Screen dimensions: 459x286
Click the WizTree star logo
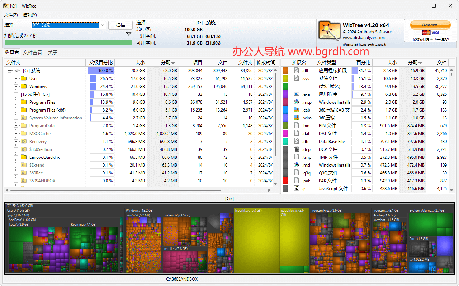pos(329,31)
